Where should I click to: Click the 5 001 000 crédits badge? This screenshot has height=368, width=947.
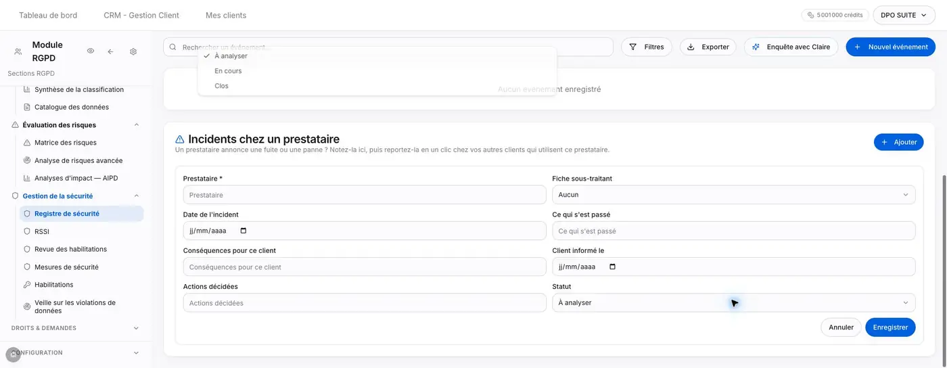pyautogui.click(x=835, y=15)
